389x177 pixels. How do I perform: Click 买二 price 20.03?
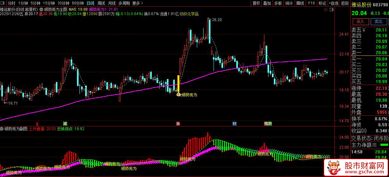[x=381, y=64]
